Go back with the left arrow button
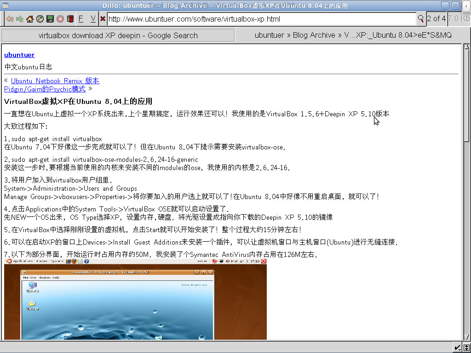Image resolution: width=471 pixels, height=353 pixels. tap(10, 19)
